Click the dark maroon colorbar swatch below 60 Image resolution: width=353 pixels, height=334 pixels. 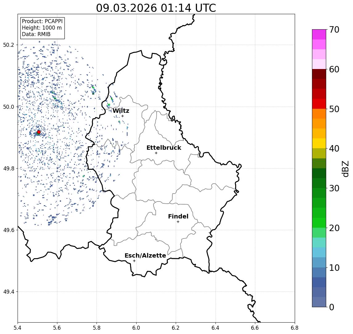319,74
